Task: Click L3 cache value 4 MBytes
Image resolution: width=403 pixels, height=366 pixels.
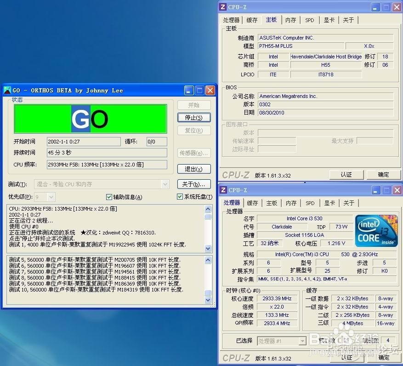Action: click(352, 323)
